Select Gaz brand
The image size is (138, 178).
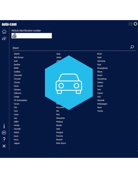[15, 118]
